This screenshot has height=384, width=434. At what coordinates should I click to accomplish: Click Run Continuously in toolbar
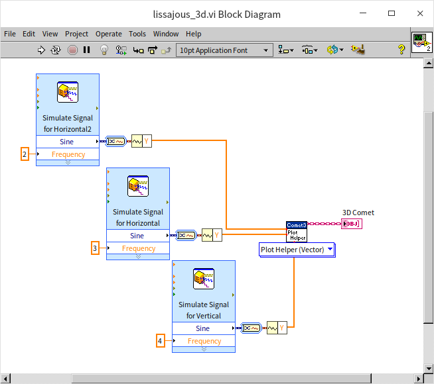(x=56, y=50)
